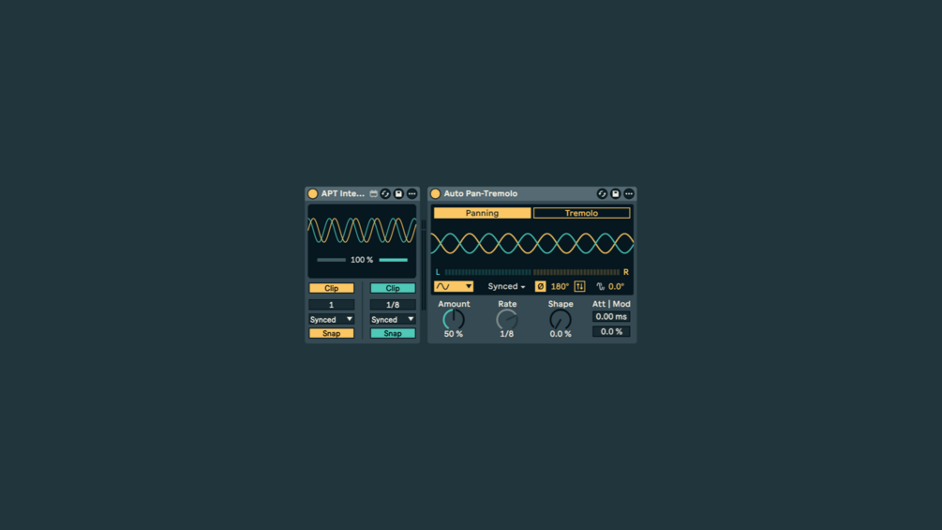Toggle the spin/phase mode arrows icon
The image size is (942, 530).
click(580, 287)
